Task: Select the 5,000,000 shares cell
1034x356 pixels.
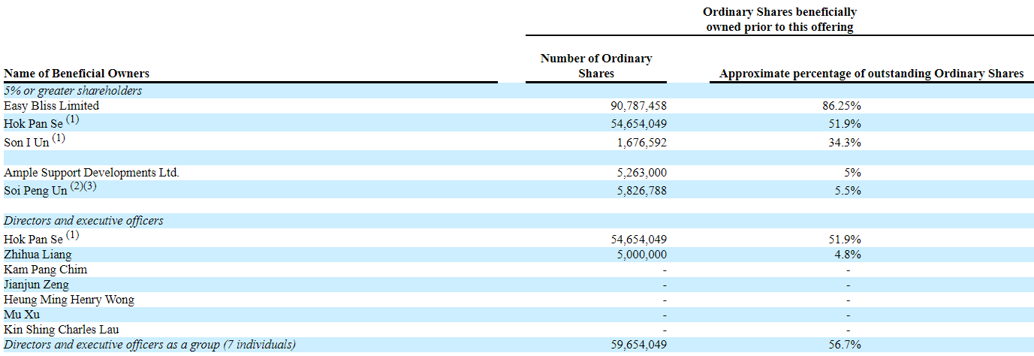Action: (639, 255)
